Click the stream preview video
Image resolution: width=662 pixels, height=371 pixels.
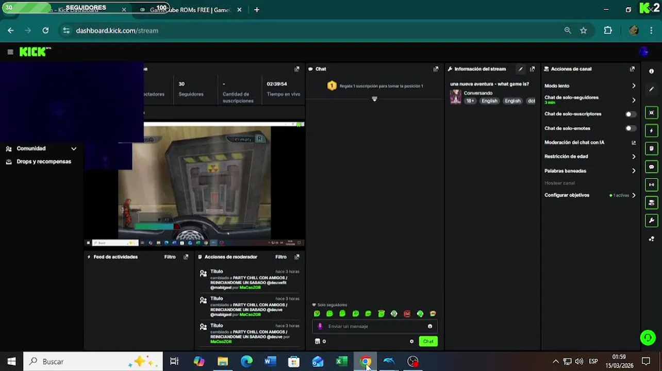194,184
